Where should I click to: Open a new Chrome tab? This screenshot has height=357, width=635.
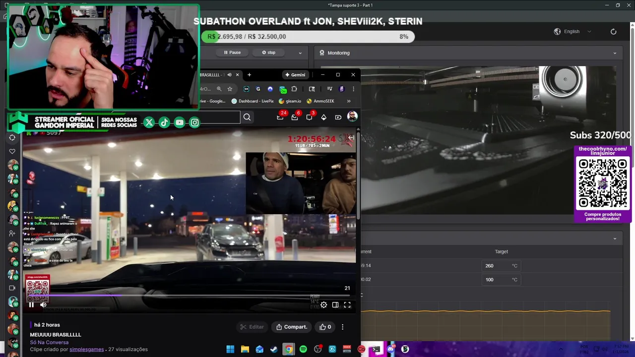(249, 75)
